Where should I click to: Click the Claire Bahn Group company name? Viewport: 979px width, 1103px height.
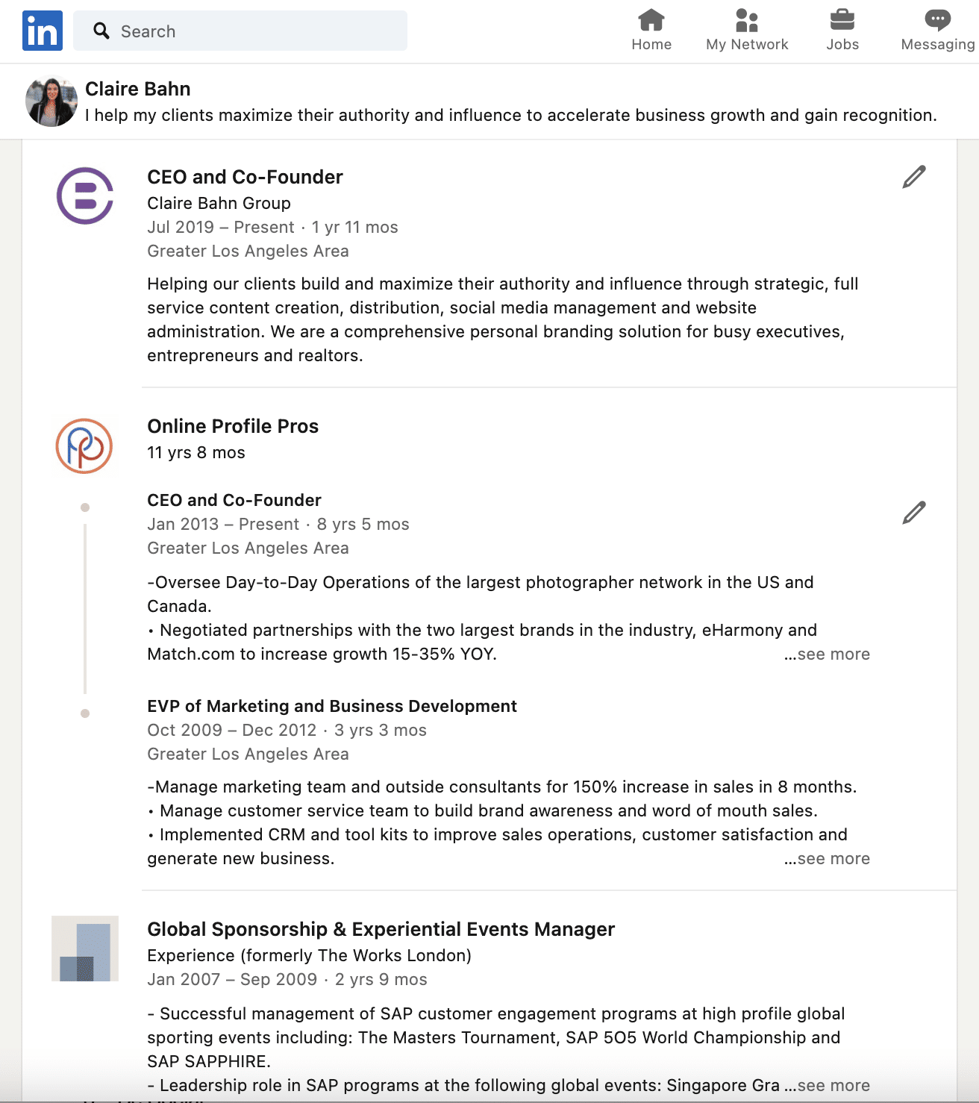tap(219, 203)
